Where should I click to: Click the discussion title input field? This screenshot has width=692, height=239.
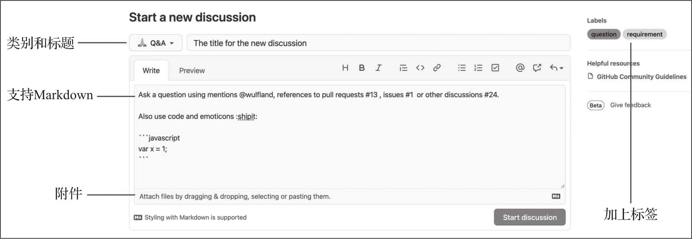pyautogui.click(x=378, y=43)
